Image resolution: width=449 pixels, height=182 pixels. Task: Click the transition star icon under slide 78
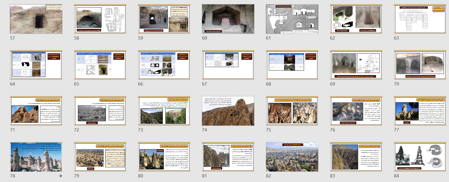61,176
